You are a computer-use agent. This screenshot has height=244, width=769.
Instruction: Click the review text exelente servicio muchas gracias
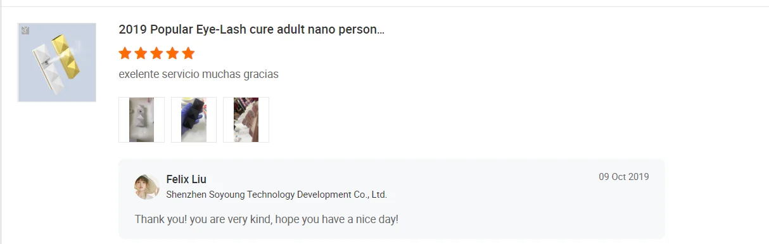(x=198, y=75)
